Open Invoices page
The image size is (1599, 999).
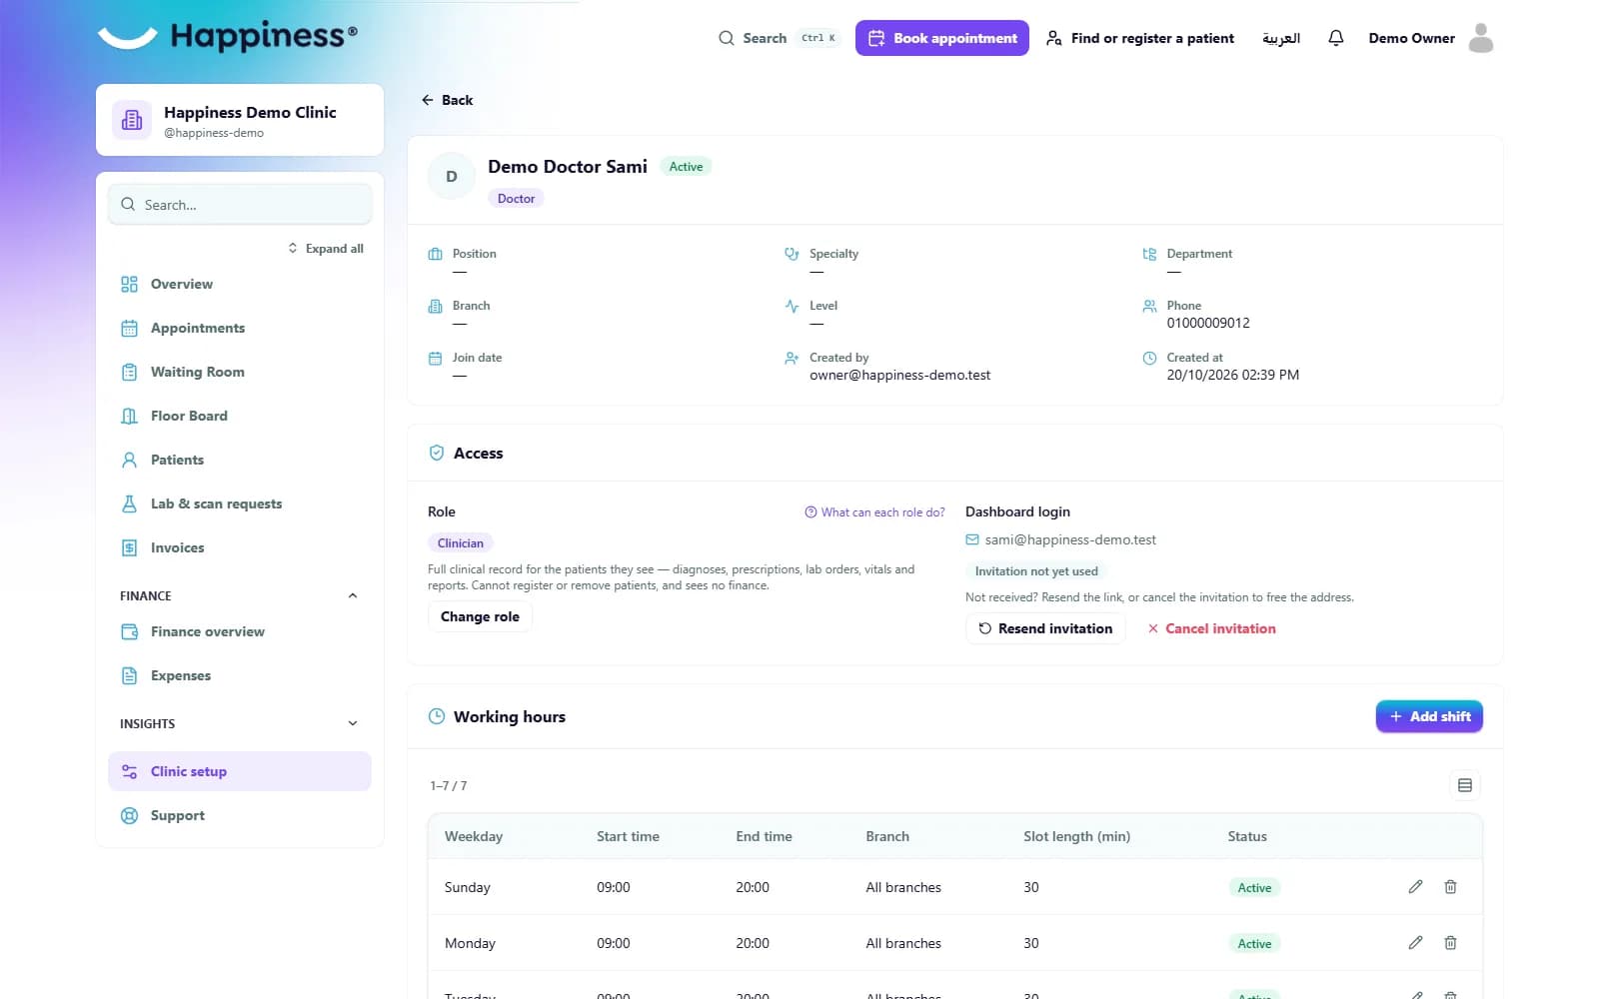coord(240,547)
